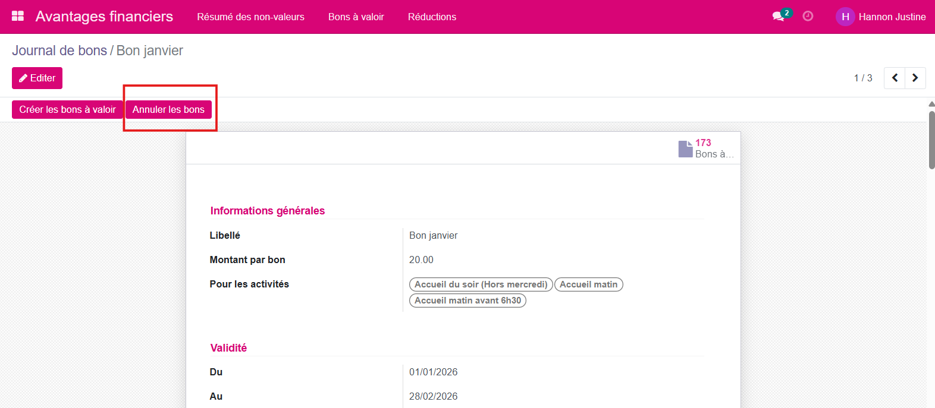Go to next record with right chevron
The width and height of the screenshot is (935, 408).
click(915, 78)
